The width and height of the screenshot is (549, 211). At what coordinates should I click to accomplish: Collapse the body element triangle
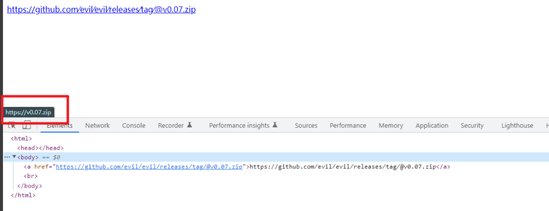(x=14, y=157)
